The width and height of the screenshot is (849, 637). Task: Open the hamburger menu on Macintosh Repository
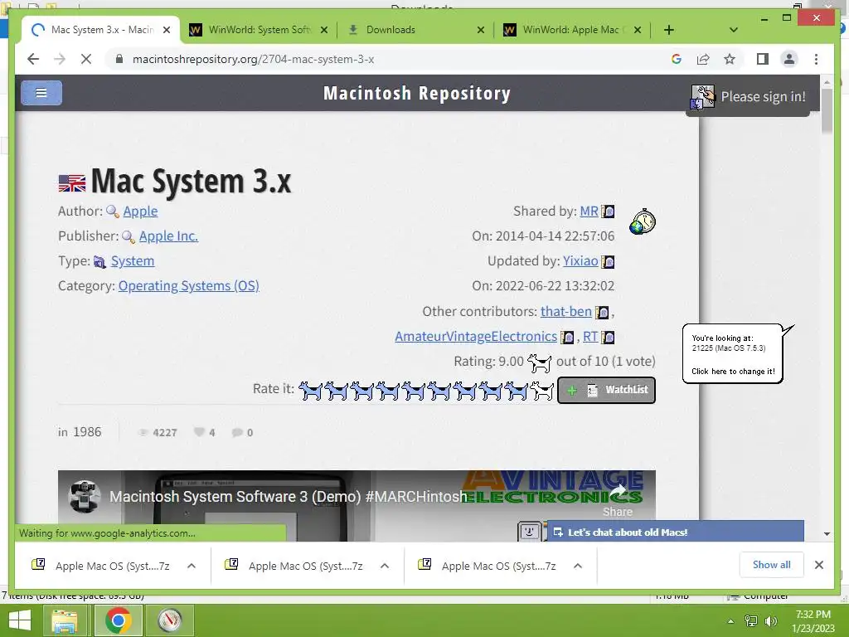41,93
